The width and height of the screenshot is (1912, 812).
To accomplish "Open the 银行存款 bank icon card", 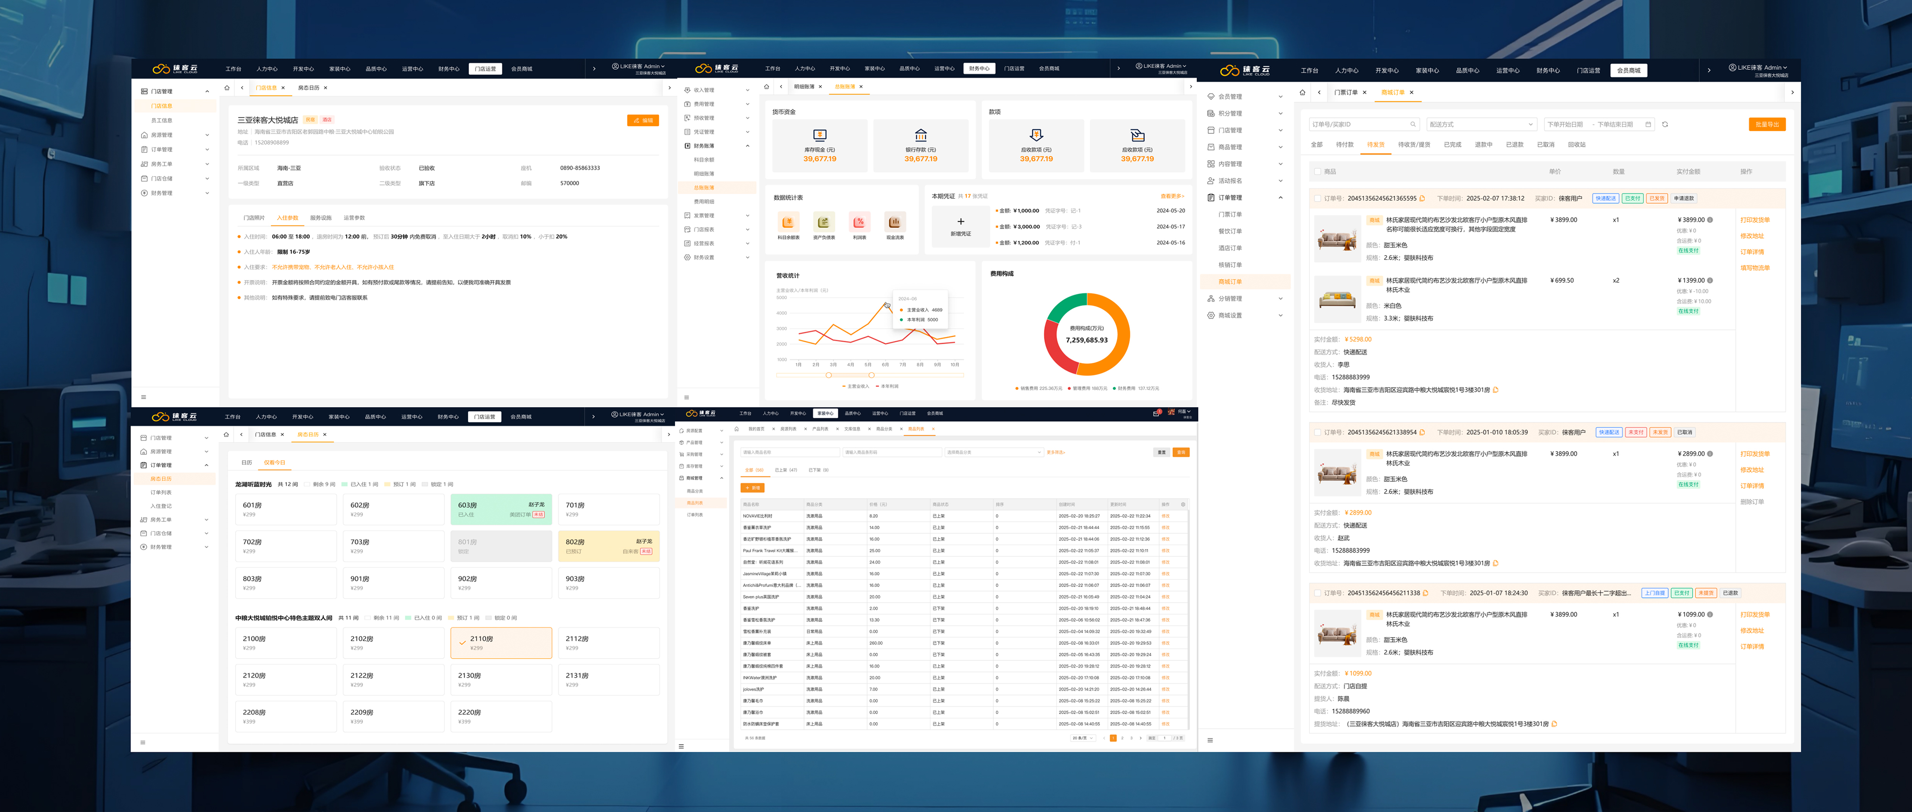I will pyautogui.click(x=920, y=135).
